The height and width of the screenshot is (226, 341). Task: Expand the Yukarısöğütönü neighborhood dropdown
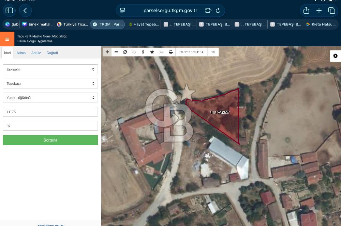pyautogui.click(x=50, y=98)
